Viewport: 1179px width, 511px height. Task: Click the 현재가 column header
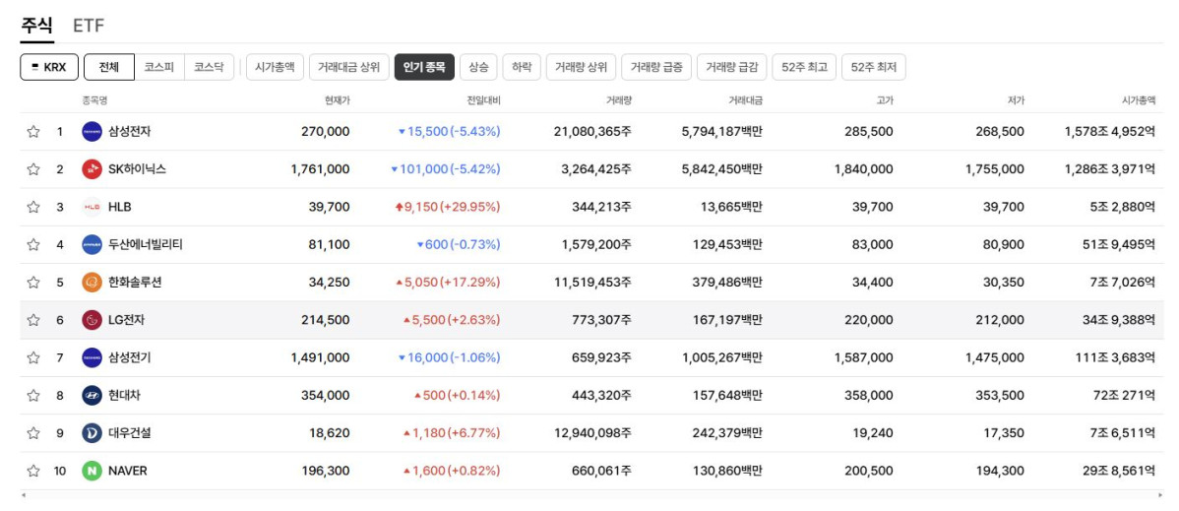click(x=337, y=100)
